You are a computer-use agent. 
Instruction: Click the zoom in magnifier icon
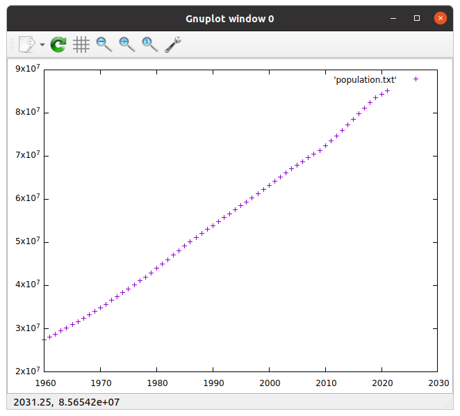coord(126,45)
